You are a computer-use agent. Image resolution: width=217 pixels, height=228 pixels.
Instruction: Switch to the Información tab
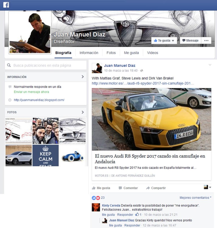tap(89, 53)
